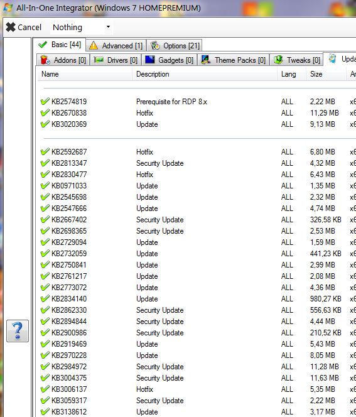Screen dimensions: 356x417
Task: Click the 8,05 MB size cell
Action: point(322,355)
